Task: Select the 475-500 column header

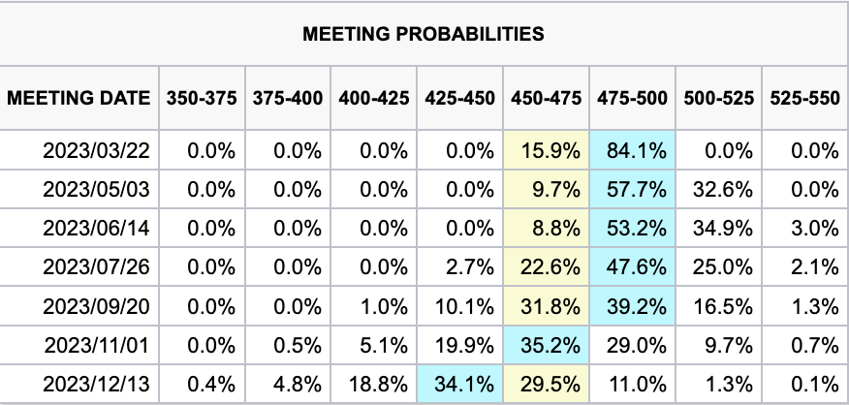Action: point(631,98)
